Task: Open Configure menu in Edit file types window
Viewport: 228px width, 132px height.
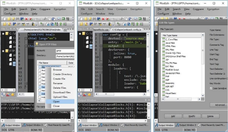Action: click(x=163, y=14)
